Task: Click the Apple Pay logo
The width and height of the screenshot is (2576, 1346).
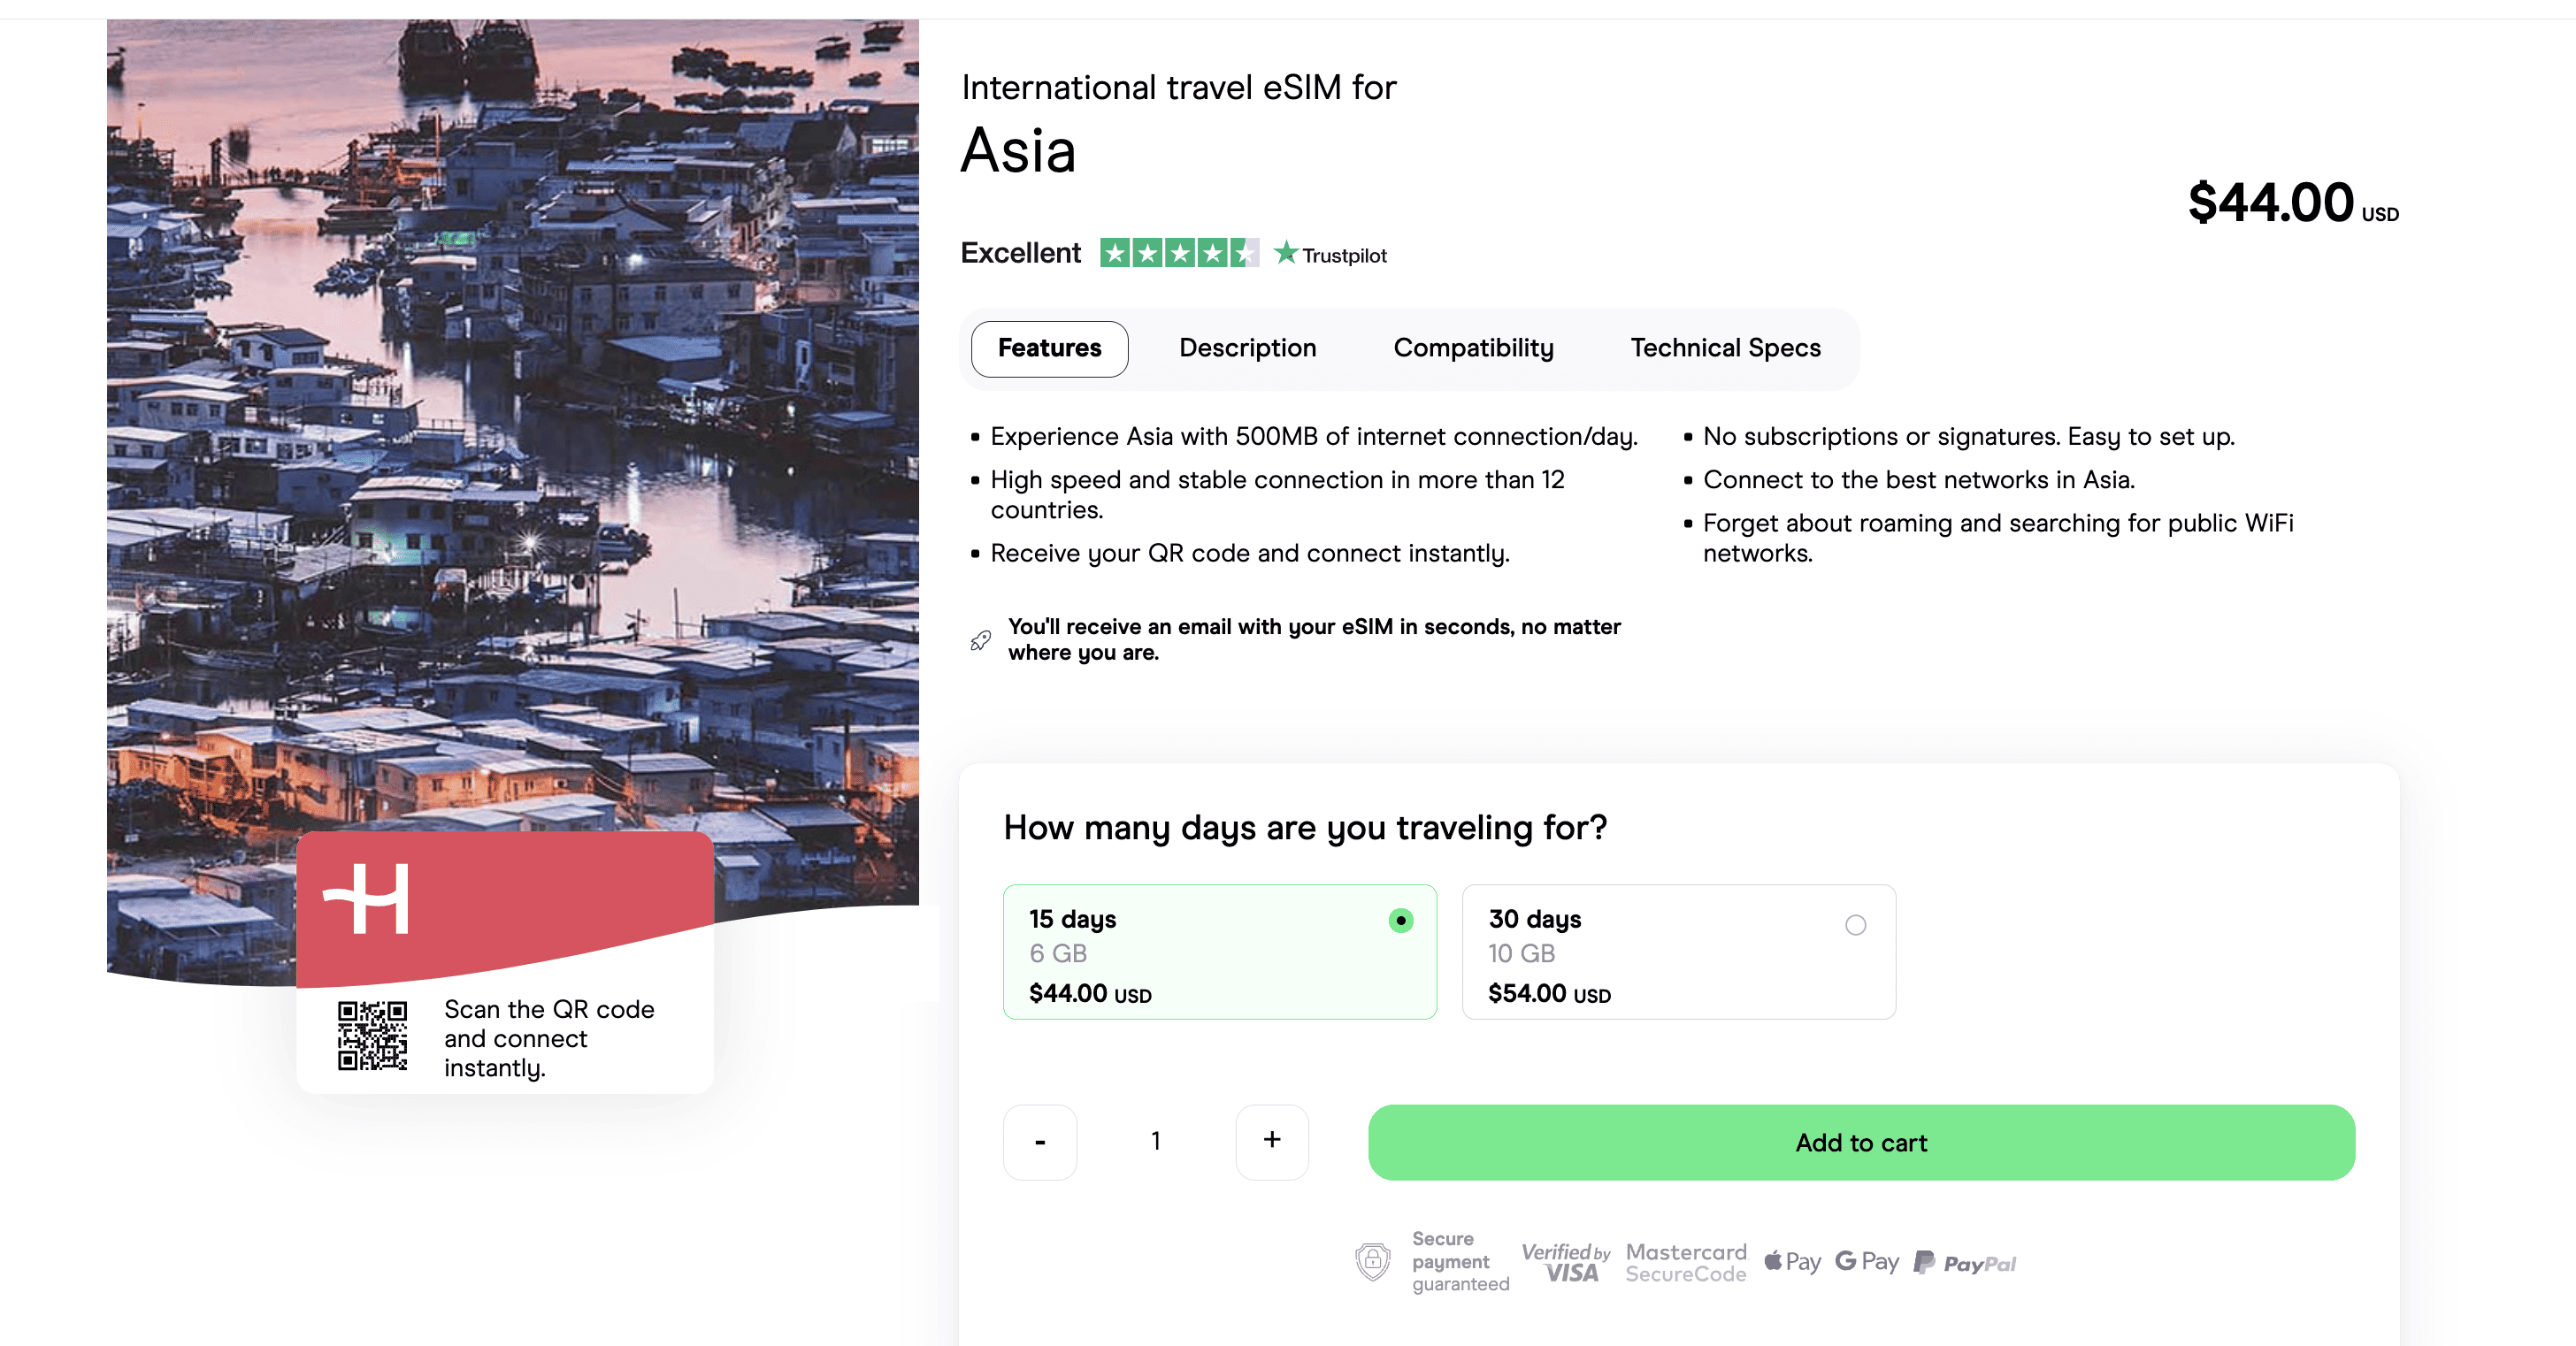Action: pos(1792,1262)
